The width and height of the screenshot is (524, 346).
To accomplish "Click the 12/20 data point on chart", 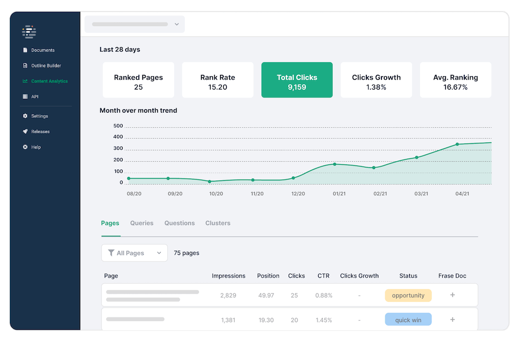I will click(x=293, y=178).
